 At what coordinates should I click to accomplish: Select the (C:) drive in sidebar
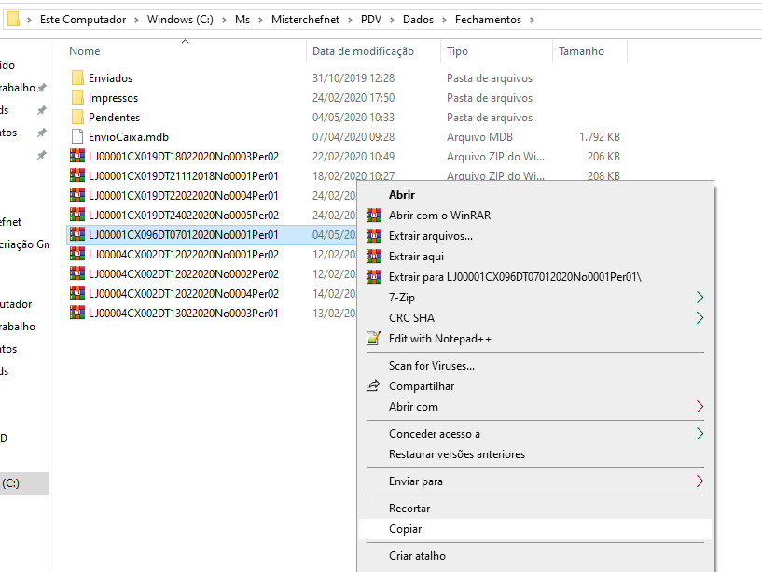click(24, 483)
